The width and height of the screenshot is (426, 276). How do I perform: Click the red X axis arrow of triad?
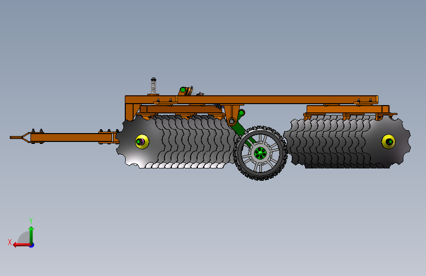tap(22, 245)
